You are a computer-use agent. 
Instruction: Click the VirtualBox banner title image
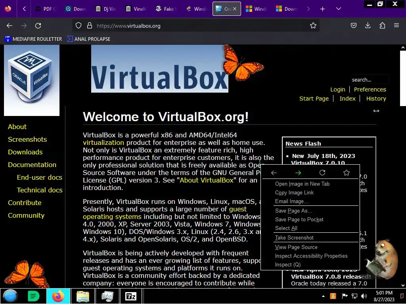click(160, 68)
